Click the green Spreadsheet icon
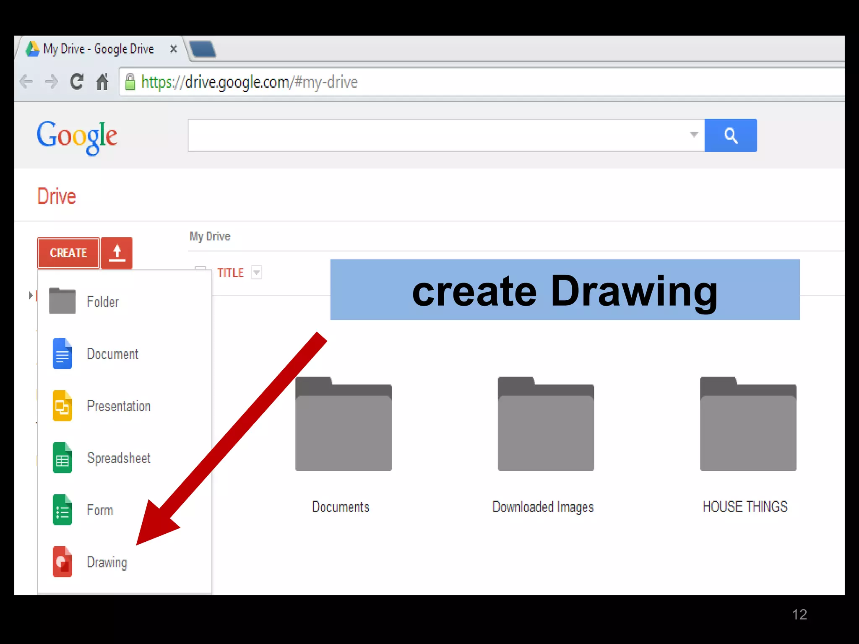Image resolution: width=859 pixels, height=644 pixels. click(62, 457)
